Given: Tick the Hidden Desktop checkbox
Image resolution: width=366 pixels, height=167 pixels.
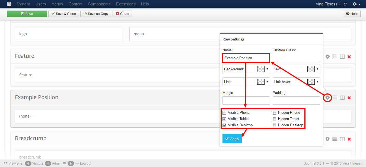Looking at the screenshot, I should [x=275, y=125].
